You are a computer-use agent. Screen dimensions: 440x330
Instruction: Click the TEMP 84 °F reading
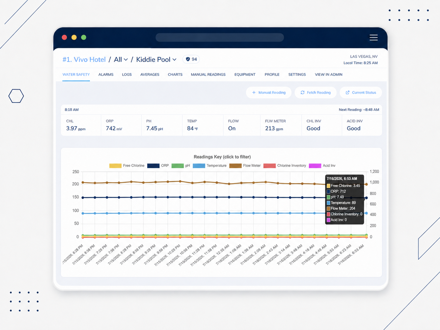coord(203,125)
